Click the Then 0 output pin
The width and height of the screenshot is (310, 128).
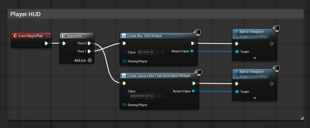click(89, 43)
